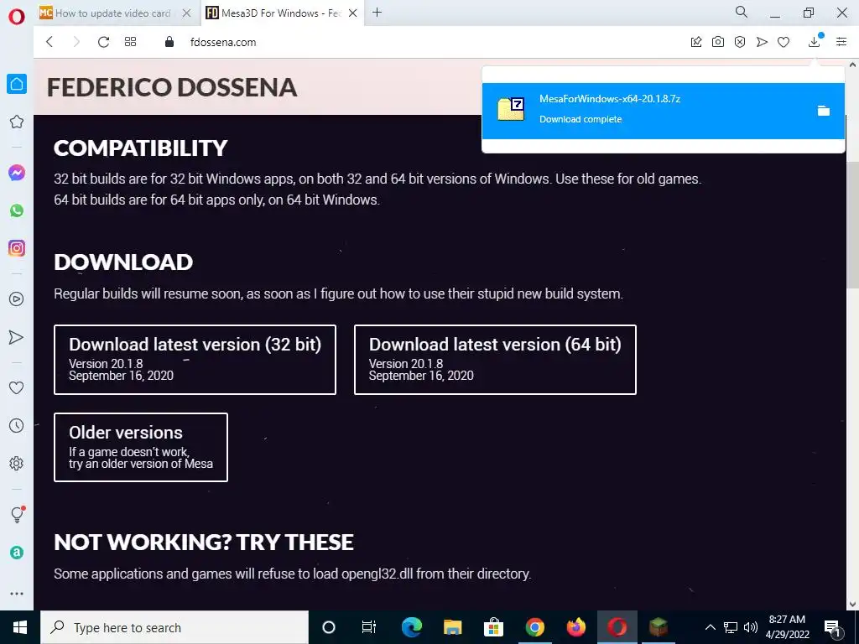859x644 pixels.
Task: Open the notification center icon
Action: [833, 627]
